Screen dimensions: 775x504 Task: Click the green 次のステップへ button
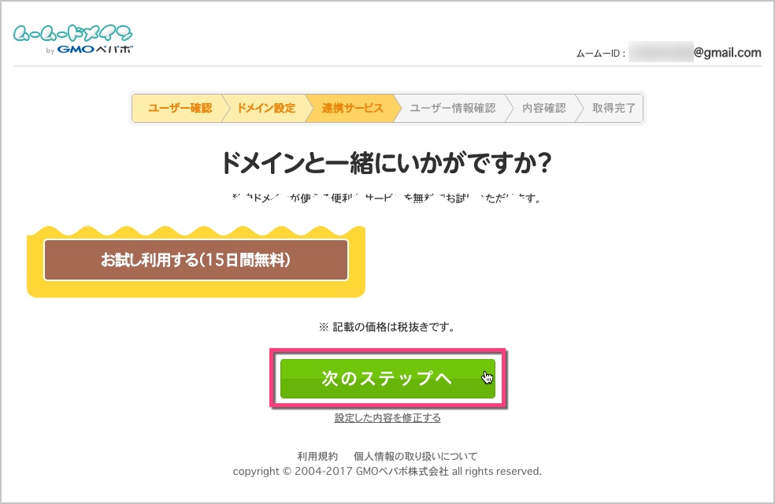point(387,379)
